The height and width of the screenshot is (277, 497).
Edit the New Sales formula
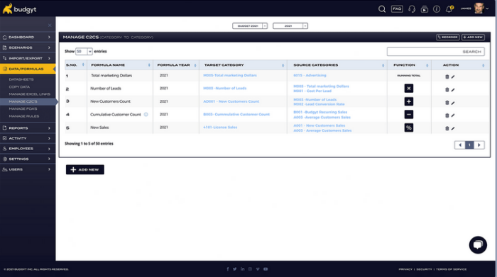click(x=453, y=128)
